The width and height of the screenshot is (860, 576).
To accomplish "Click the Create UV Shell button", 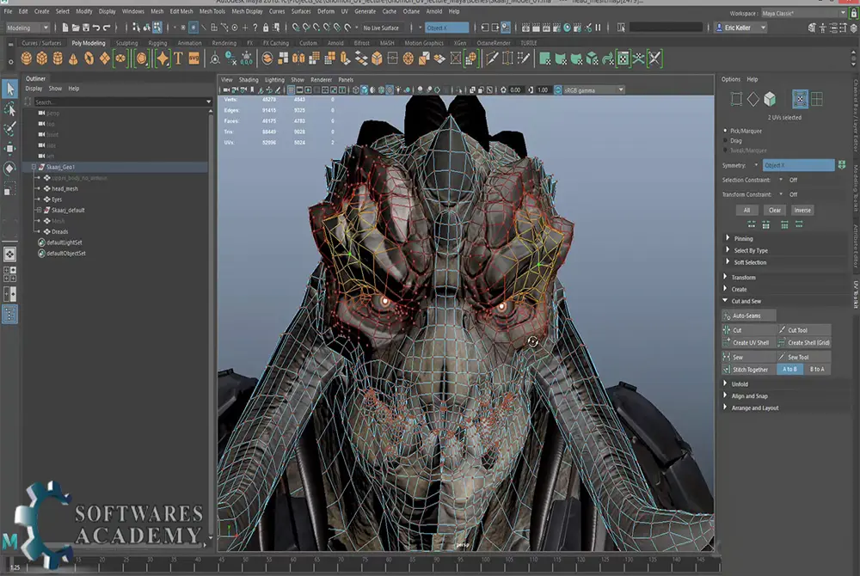I will click(749, 342).
